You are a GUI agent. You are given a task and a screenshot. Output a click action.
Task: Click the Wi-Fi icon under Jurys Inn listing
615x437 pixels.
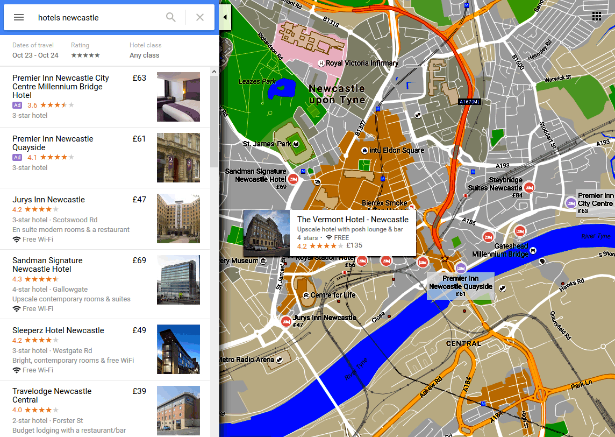click(x=17, y=239)
